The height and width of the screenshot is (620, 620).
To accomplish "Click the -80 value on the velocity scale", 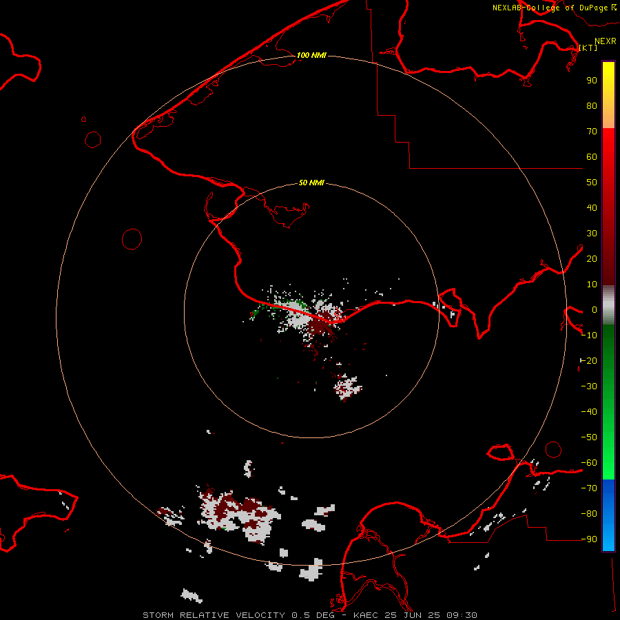I will click(589, 514).
